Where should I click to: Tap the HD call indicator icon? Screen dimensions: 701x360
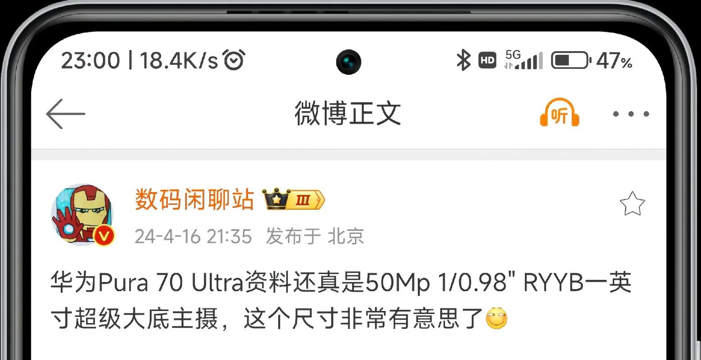tap(487, 60)
